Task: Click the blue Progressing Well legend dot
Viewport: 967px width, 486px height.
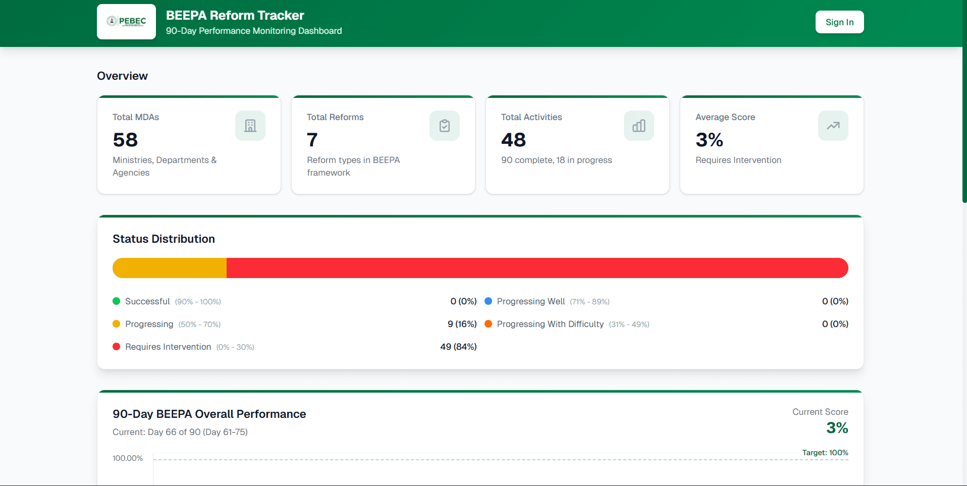Action: 488,301
